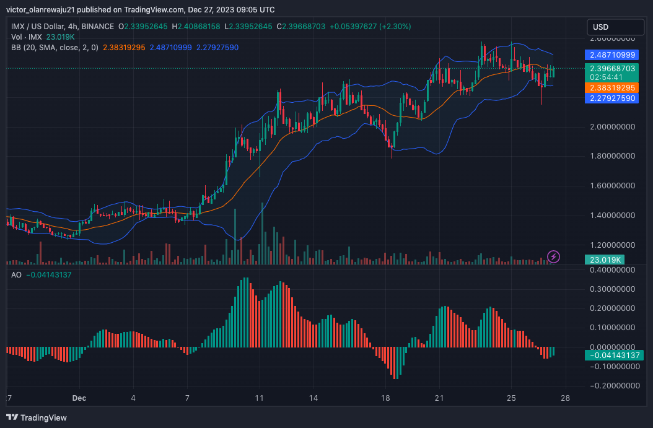Click the 02:54:41 candle countdown timer
The image size is (653, 428).
(x=607, y=77)
